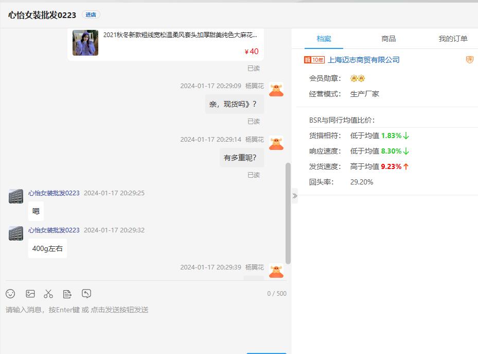Viewport: 478px width, 354px height.
Task: Click 杨翼花's avatar beside 有多重呢 message
Action: [276, 143]
